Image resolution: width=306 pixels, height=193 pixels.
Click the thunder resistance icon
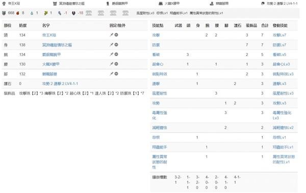[x=46, y=13]
